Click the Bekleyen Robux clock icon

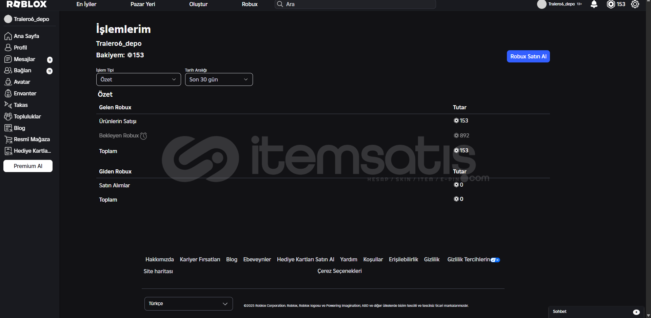pos(143,136)
